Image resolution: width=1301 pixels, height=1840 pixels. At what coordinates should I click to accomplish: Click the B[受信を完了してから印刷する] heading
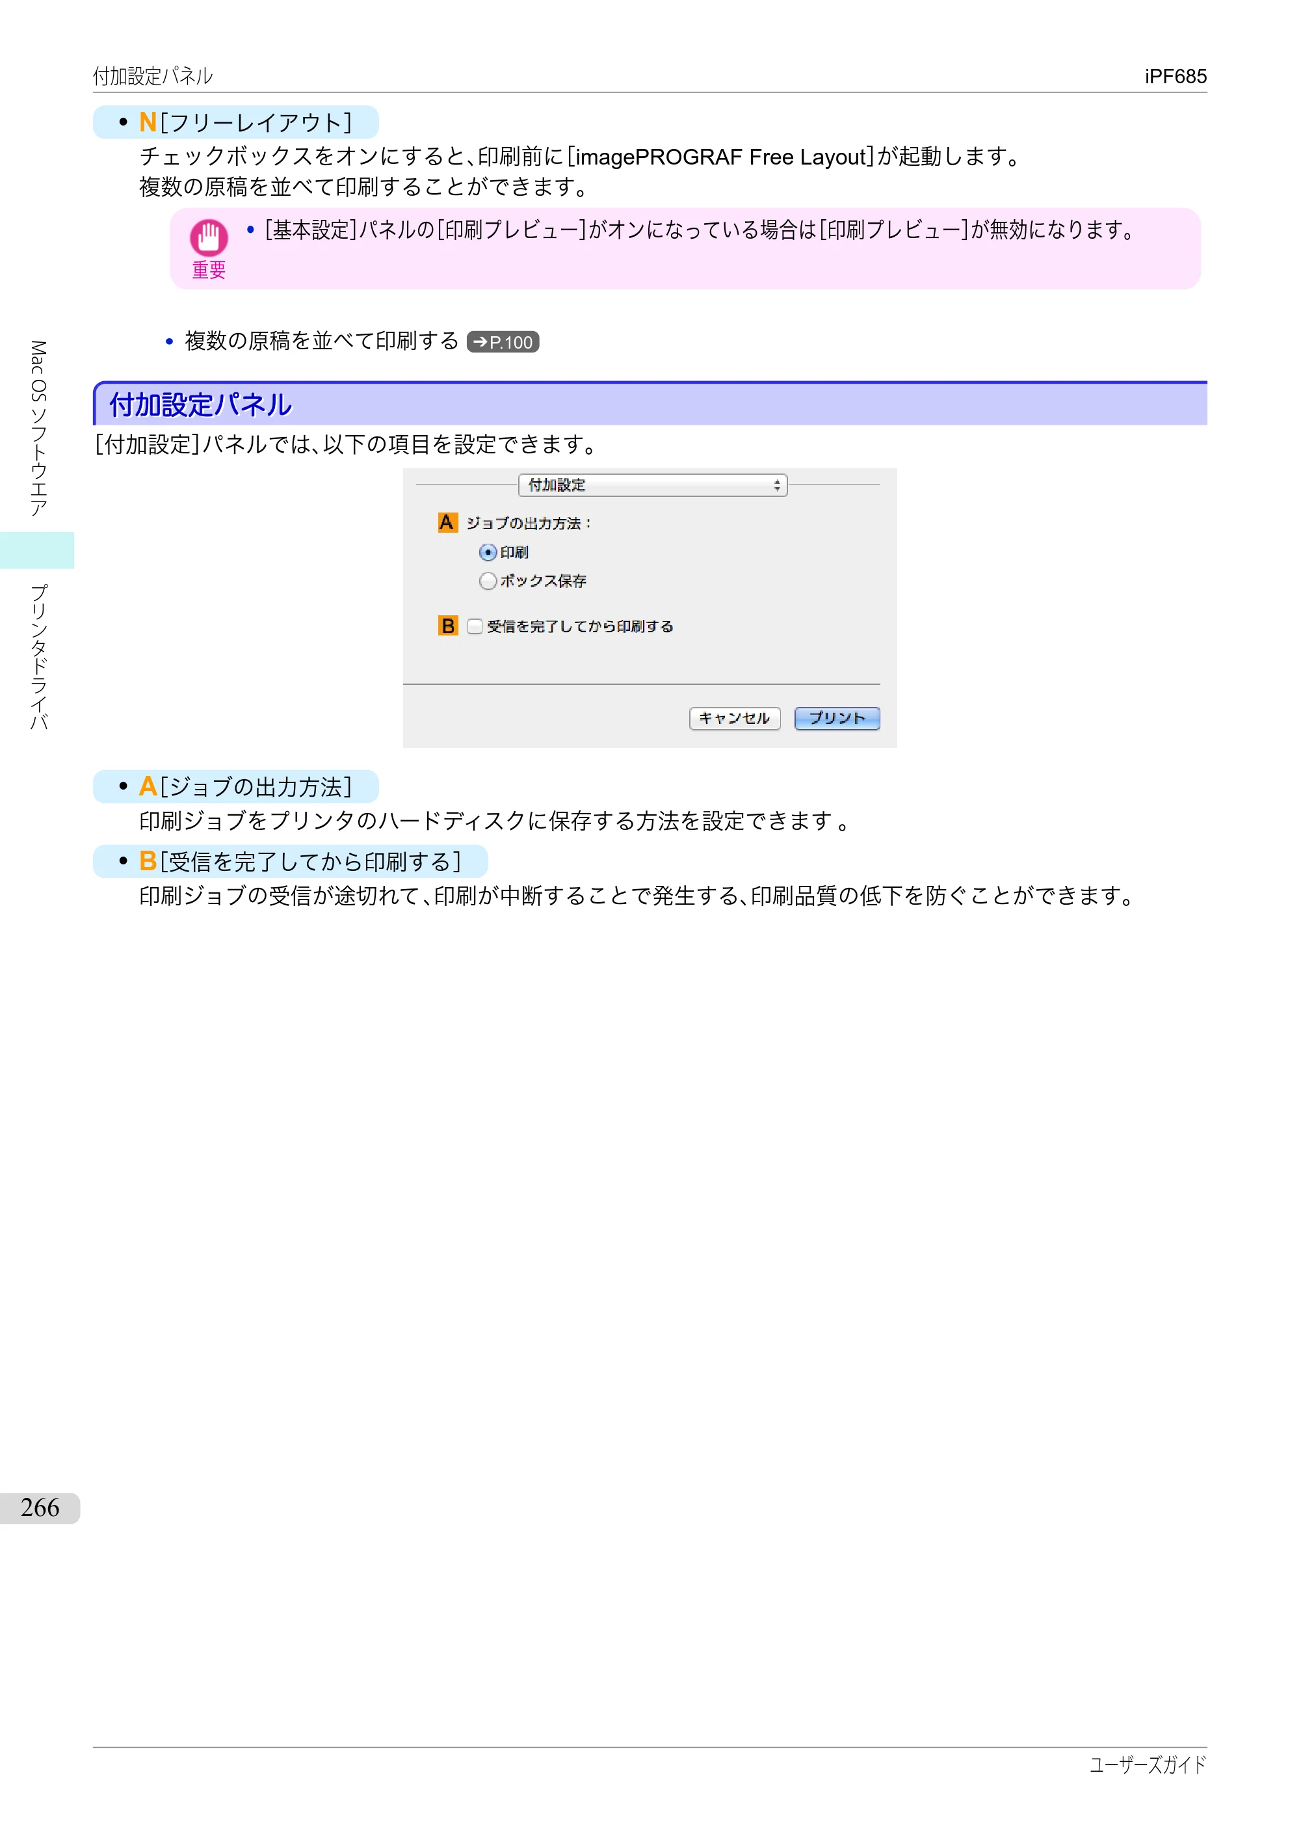coord(300,862)
